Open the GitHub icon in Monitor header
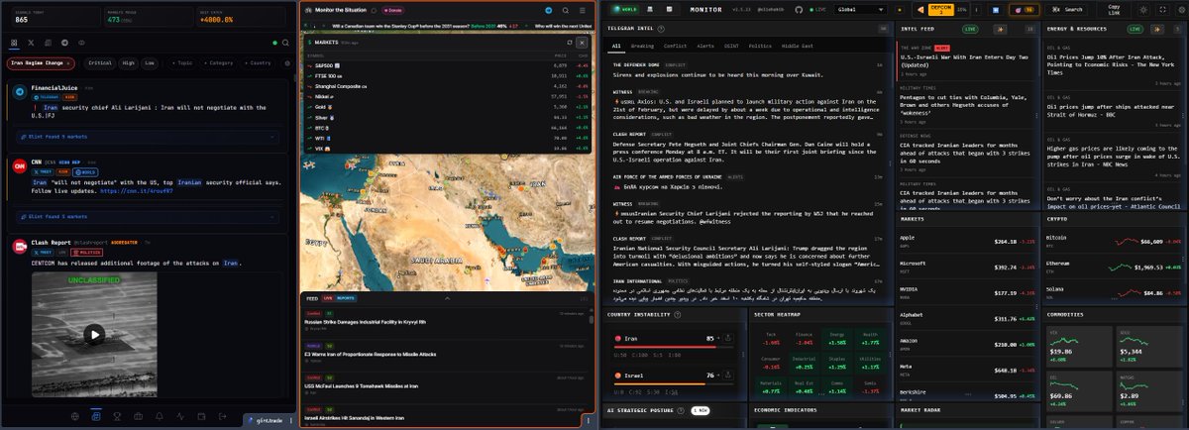This screenshot has height=430, width=1189. click(x=799, y=9)
